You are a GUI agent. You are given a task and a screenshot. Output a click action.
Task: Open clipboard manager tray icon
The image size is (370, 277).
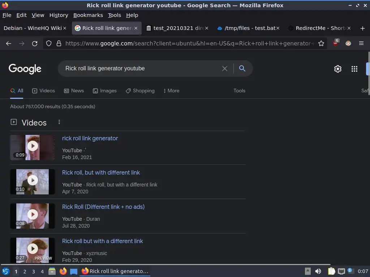(332, 271)
